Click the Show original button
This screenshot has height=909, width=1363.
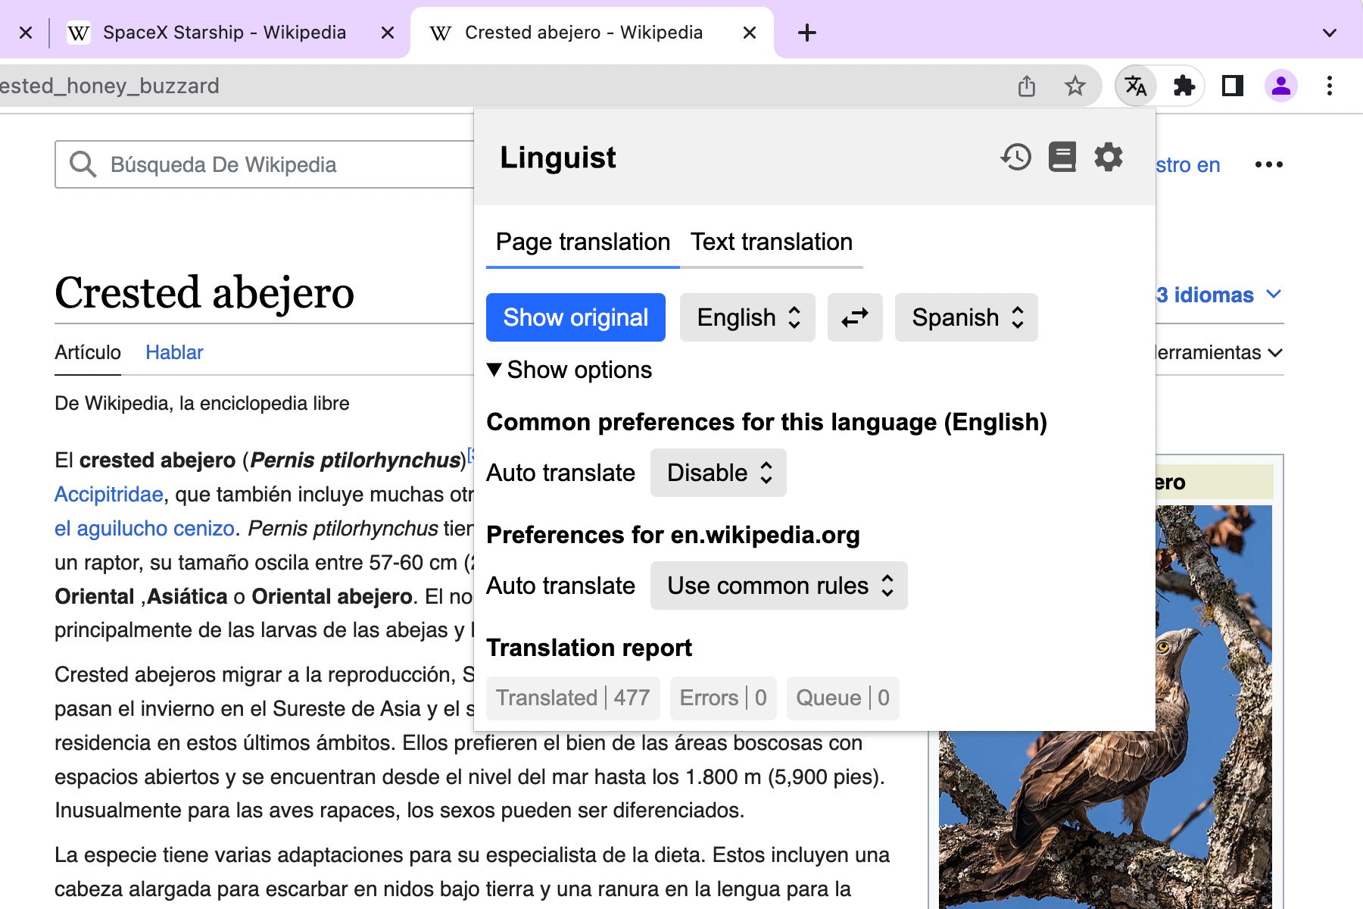[575, 317]
